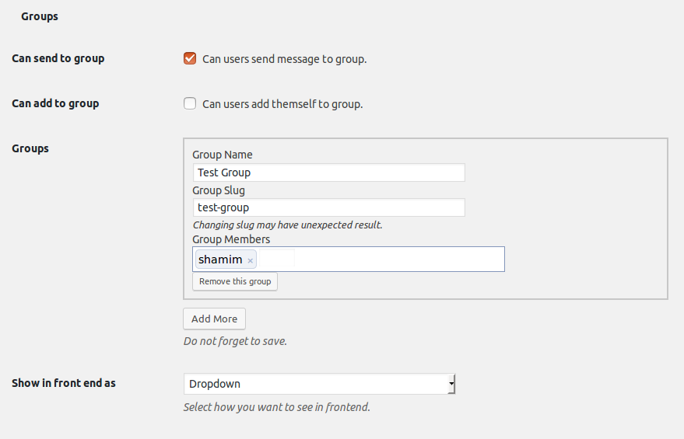Focus the Group Name text field

point(328,172)
